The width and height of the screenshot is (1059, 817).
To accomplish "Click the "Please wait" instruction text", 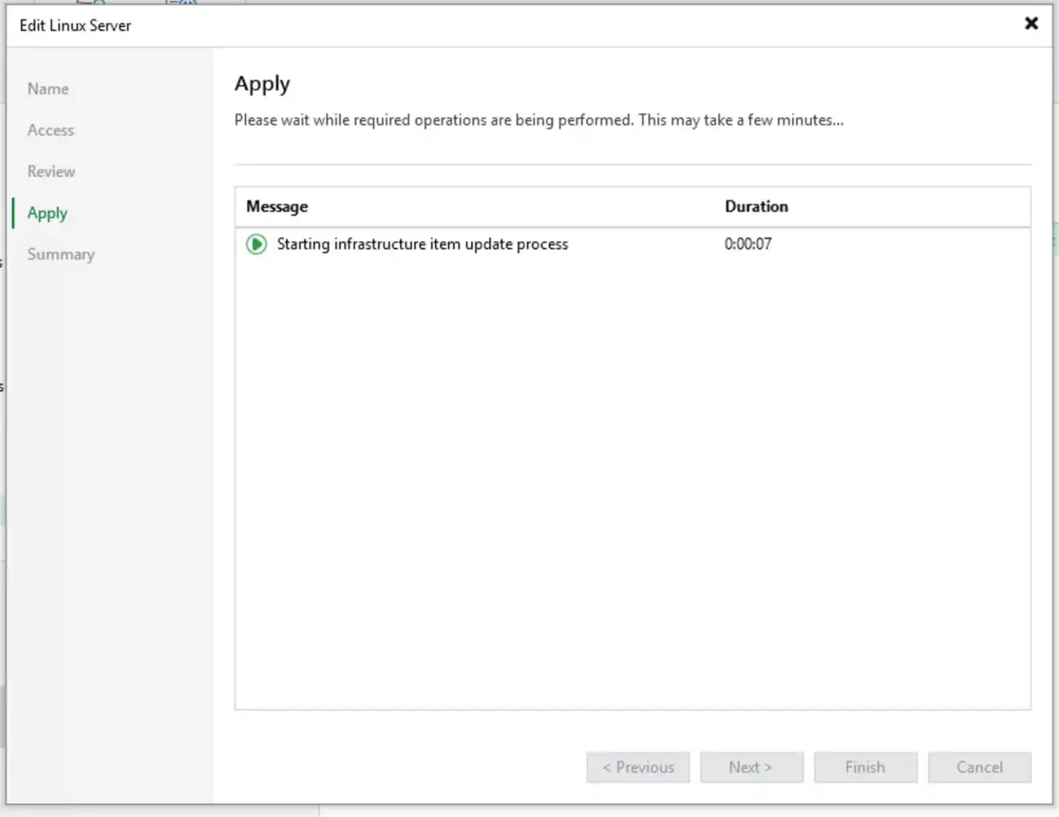I will [538, 120].
